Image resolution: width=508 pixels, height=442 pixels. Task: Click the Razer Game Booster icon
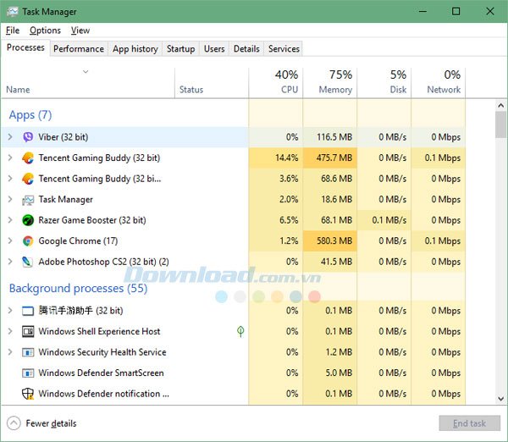pos(28,220)
